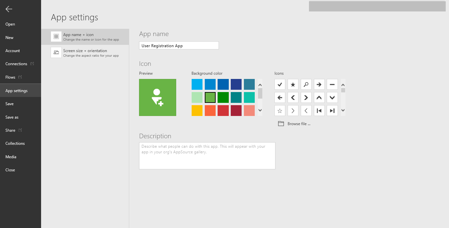Click the icons list scroll-down arrow

click(x=343, y=110)
